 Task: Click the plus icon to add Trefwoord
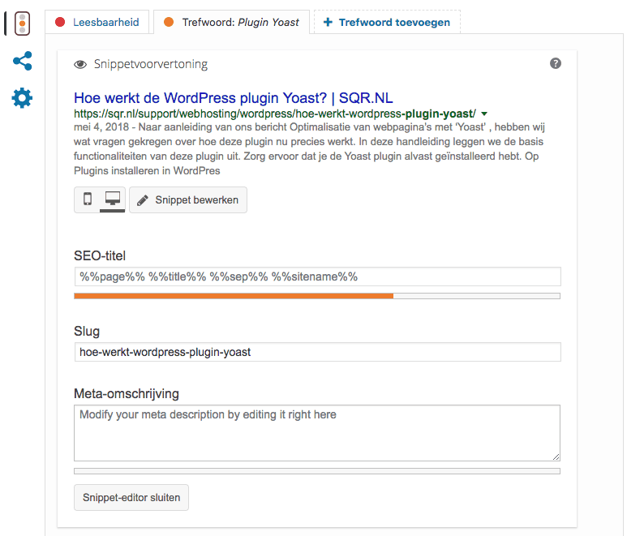tap(328, 23)
